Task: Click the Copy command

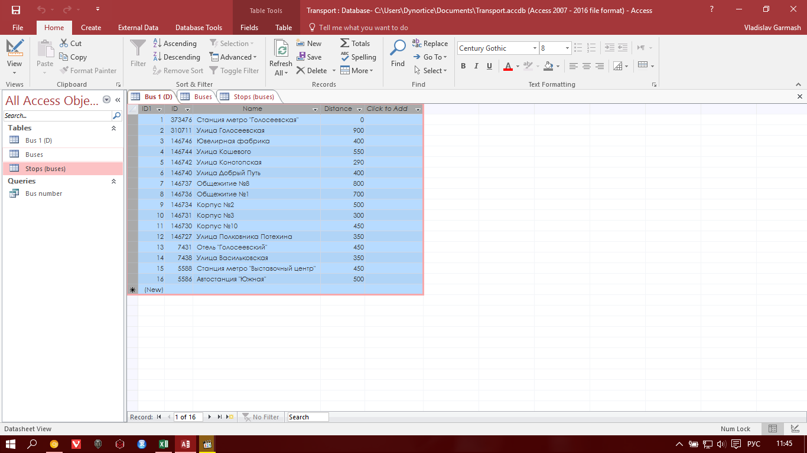Action: tap(73, 57)
